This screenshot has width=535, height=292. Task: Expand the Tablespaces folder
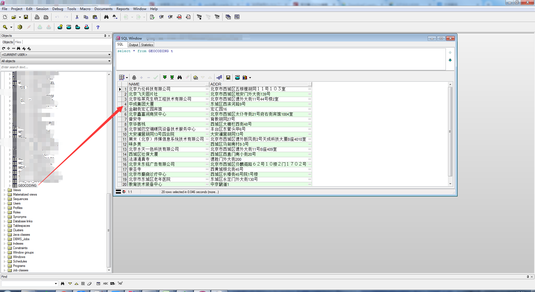4,226
